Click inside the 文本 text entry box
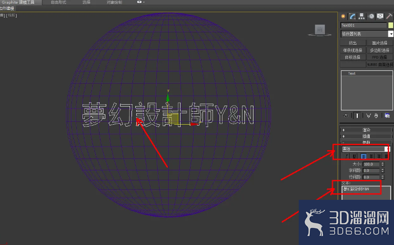Screen dimensions: 394x245 pos(366,193)
